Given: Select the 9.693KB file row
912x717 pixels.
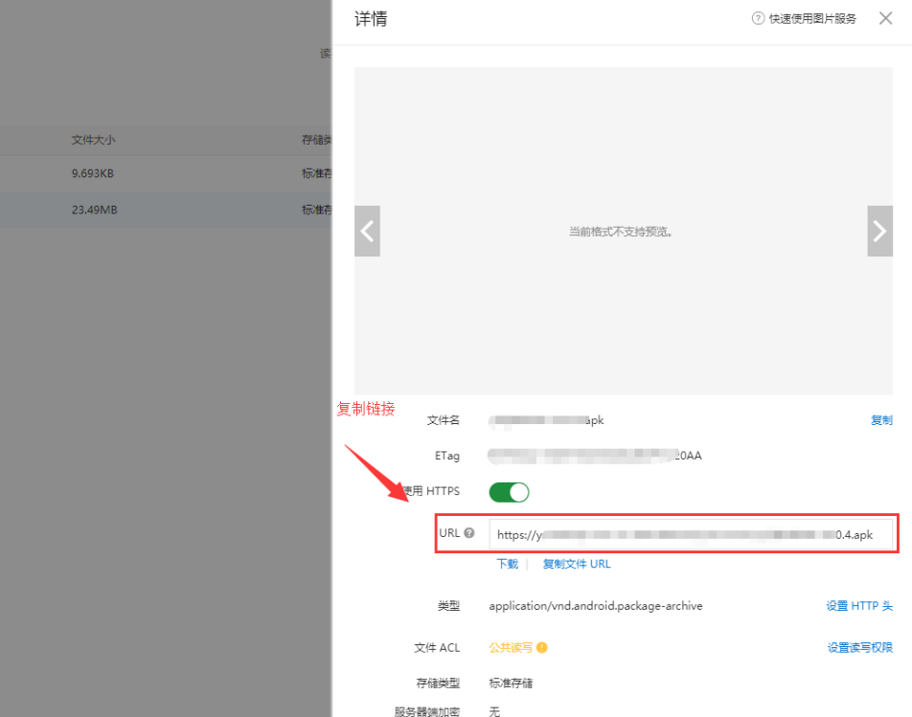Looking at the screenshot, I should tap(163, 173).
